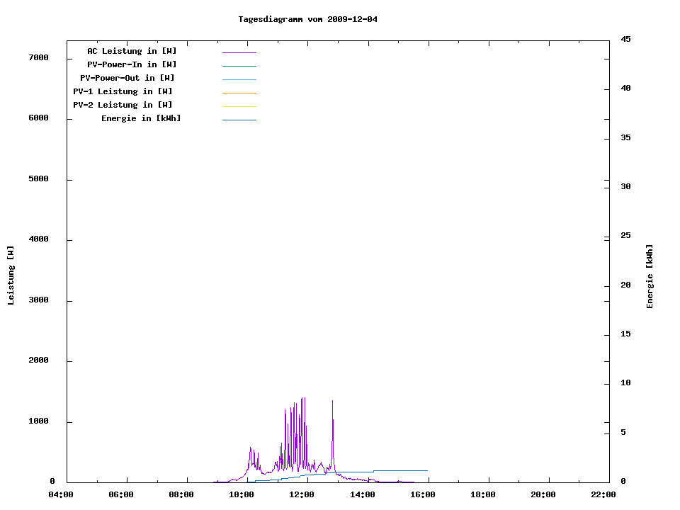Viewport: 680px width, 510px height.
Task: Click the chart title Tagesdiagramm vom 2009-12-04
Action: point(307,19)
